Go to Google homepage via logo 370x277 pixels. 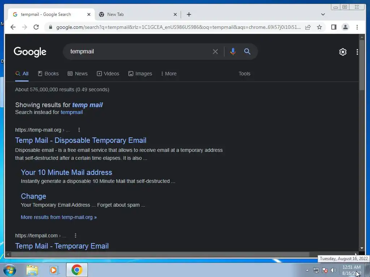[x=30, y=52]
